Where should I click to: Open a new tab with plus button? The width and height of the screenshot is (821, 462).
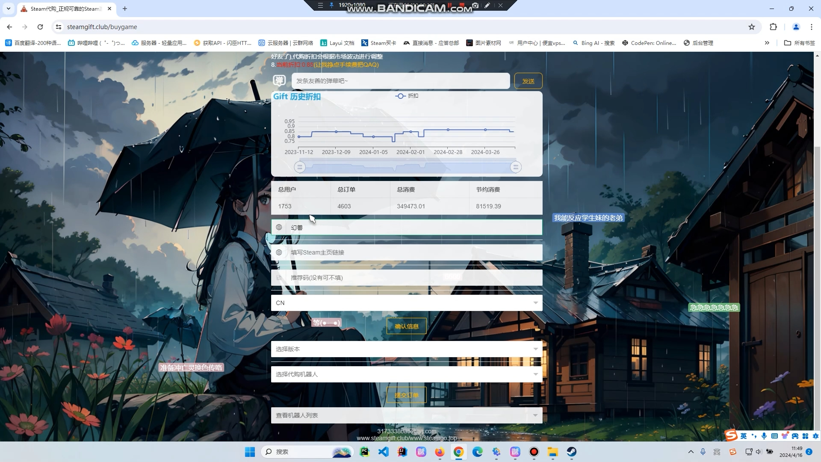tap(125, 9)
